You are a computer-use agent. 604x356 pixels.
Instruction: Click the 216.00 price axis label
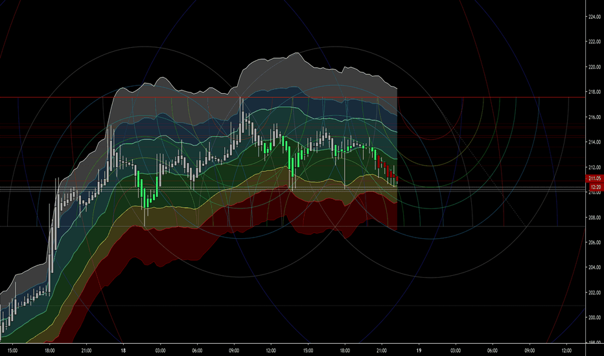click(x=594, y=117)
